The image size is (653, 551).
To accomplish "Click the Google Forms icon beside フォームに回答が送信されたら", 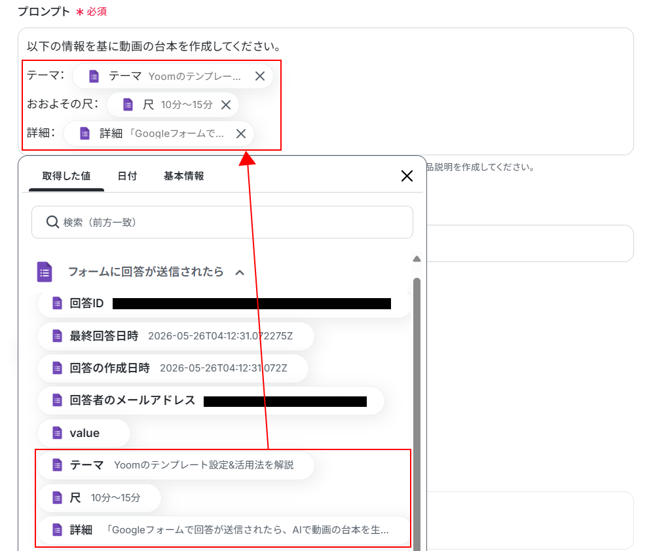I will pos(45,272).
